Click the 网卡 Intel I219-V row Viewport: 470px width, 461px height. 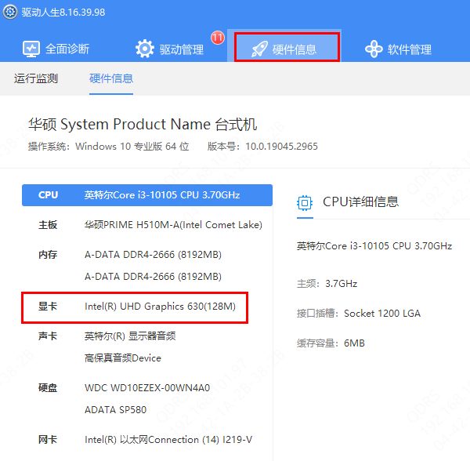(x=168, y=439)
